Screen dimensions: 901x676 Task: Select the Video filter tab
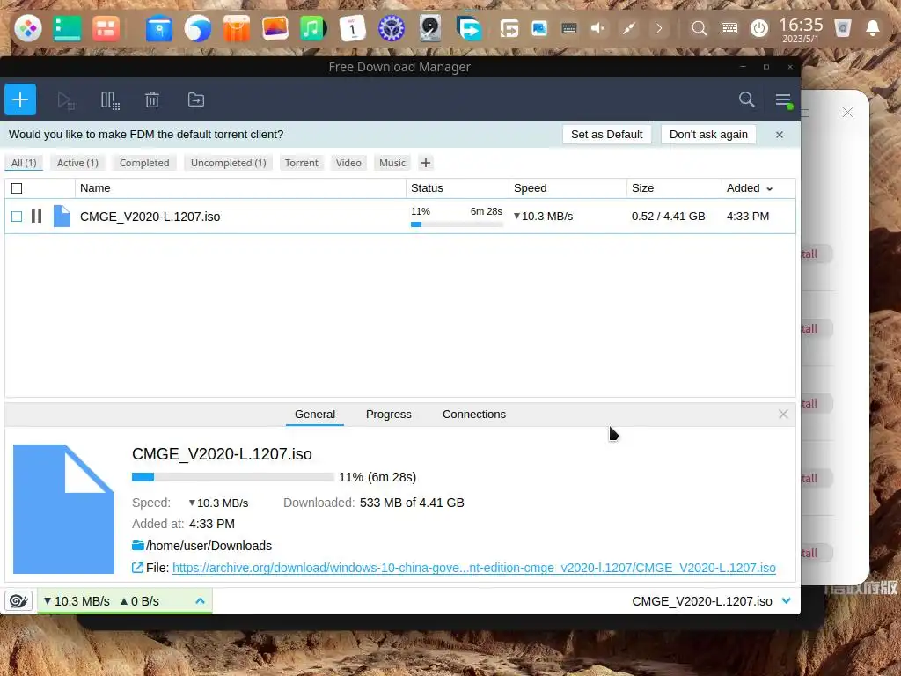348,163
